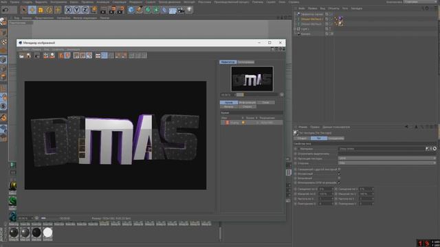Switch to the Тег attribute tab
This screenshot has width=440, height=247.
click(x=319, y=139)
